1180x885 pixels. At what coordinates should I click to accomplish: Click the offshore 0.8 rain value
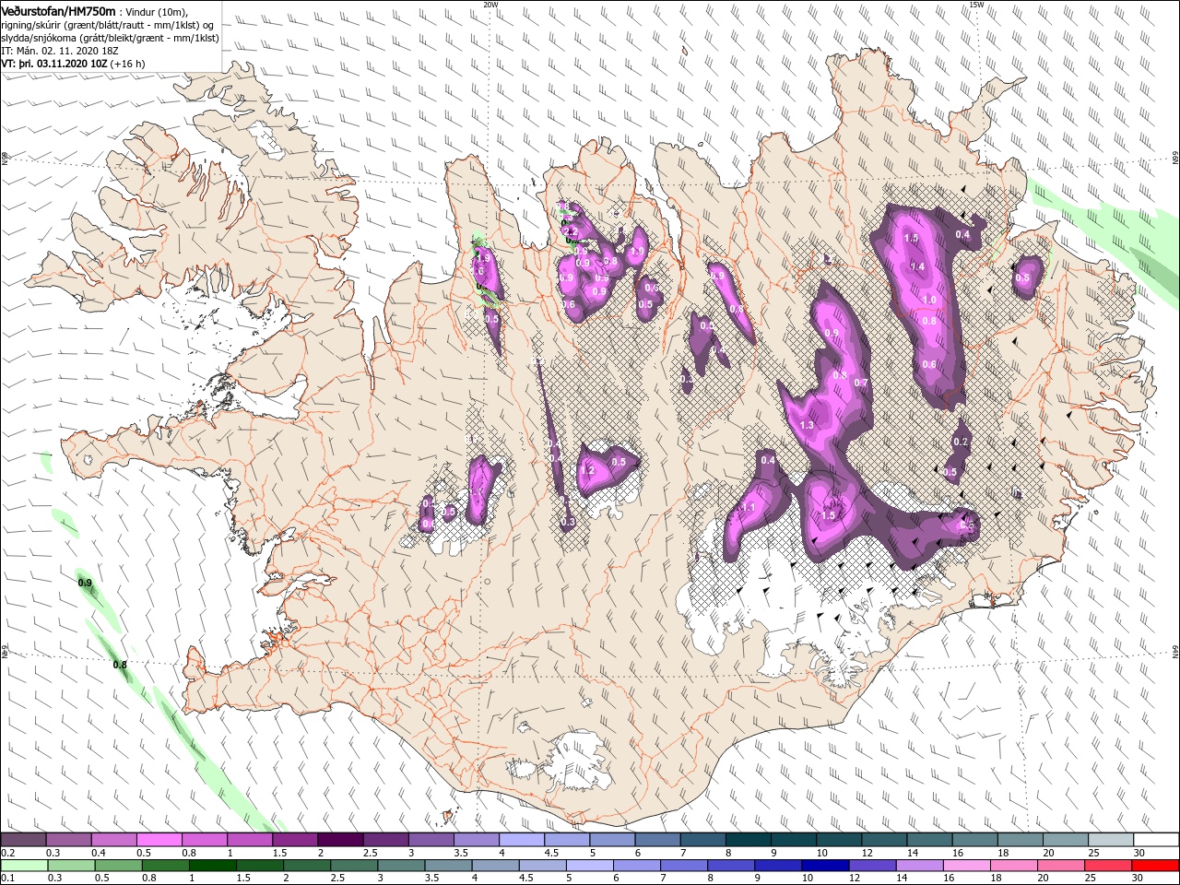pos(120,665)
